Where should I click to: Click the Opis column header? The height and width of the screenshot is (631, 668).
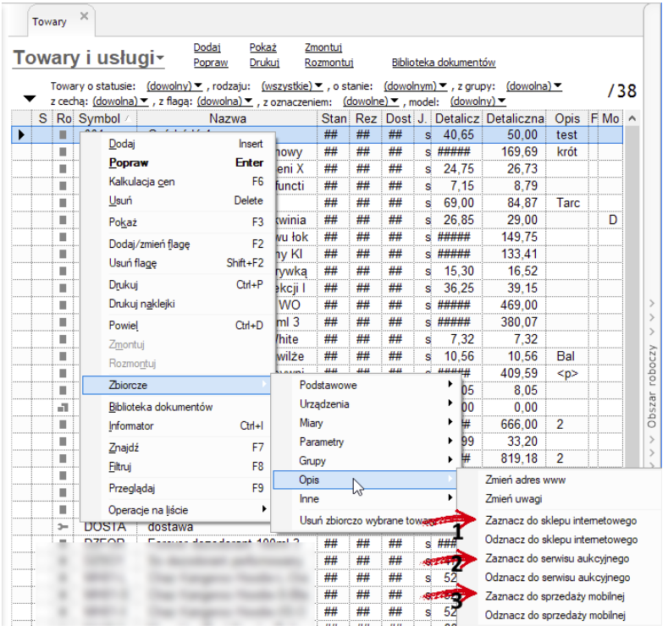tap(567, 118)
